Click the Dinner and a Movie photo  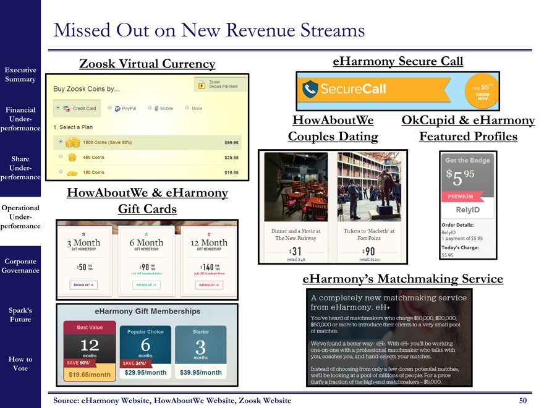click(296, 187)
